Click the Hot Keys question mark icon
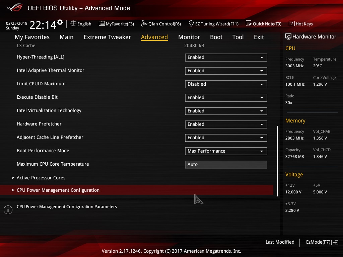343x257 pixels. coord(292,23)
